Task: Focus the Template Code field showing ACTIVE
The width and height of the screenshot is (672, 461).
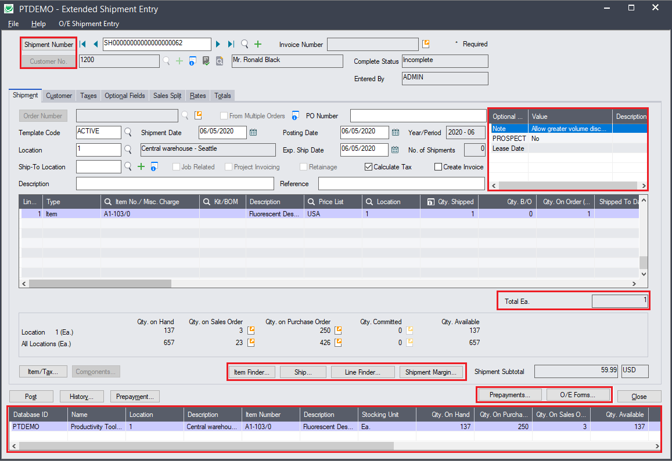Action: pyautogui.click(x=99, y=132)
